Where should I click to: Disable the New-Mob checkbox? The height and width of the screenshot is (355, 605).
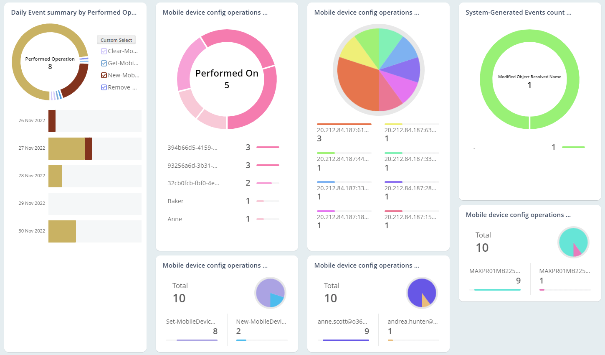click(x=104, y=75)
